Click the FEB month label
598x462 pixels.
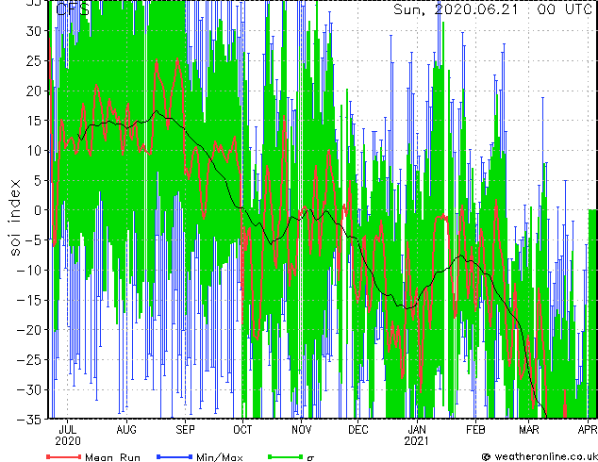coord(475,430)
